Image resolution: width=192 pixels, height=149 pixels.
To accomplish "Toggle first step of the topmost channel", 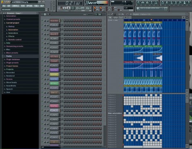I will point(65,21).
